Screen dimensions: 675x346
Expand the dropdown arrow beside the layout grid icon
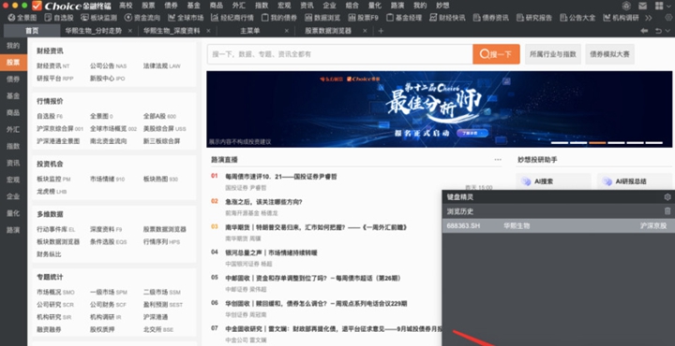(x=668, y=6)
